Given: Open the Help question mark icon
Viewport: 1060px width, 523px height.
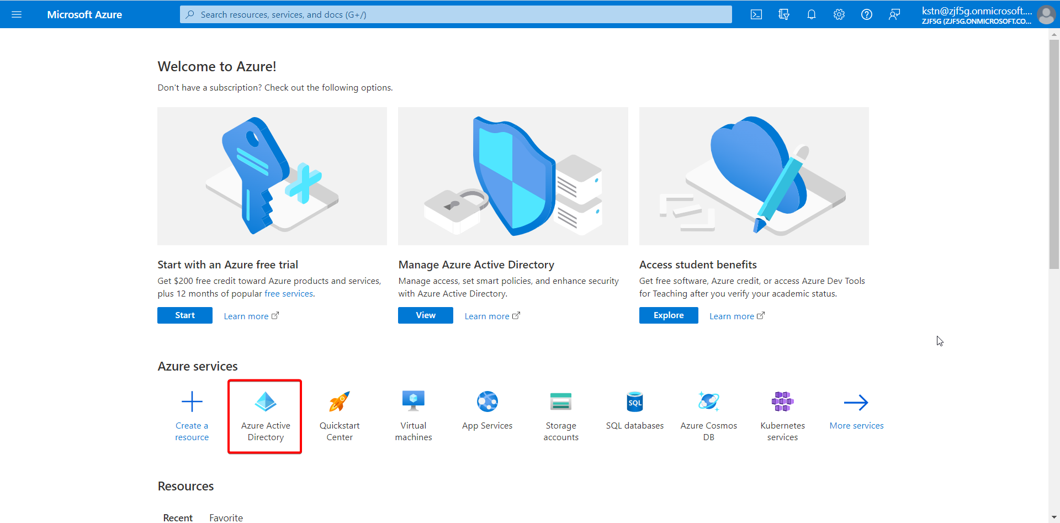Looking at the screenshot, I should 867,14.
